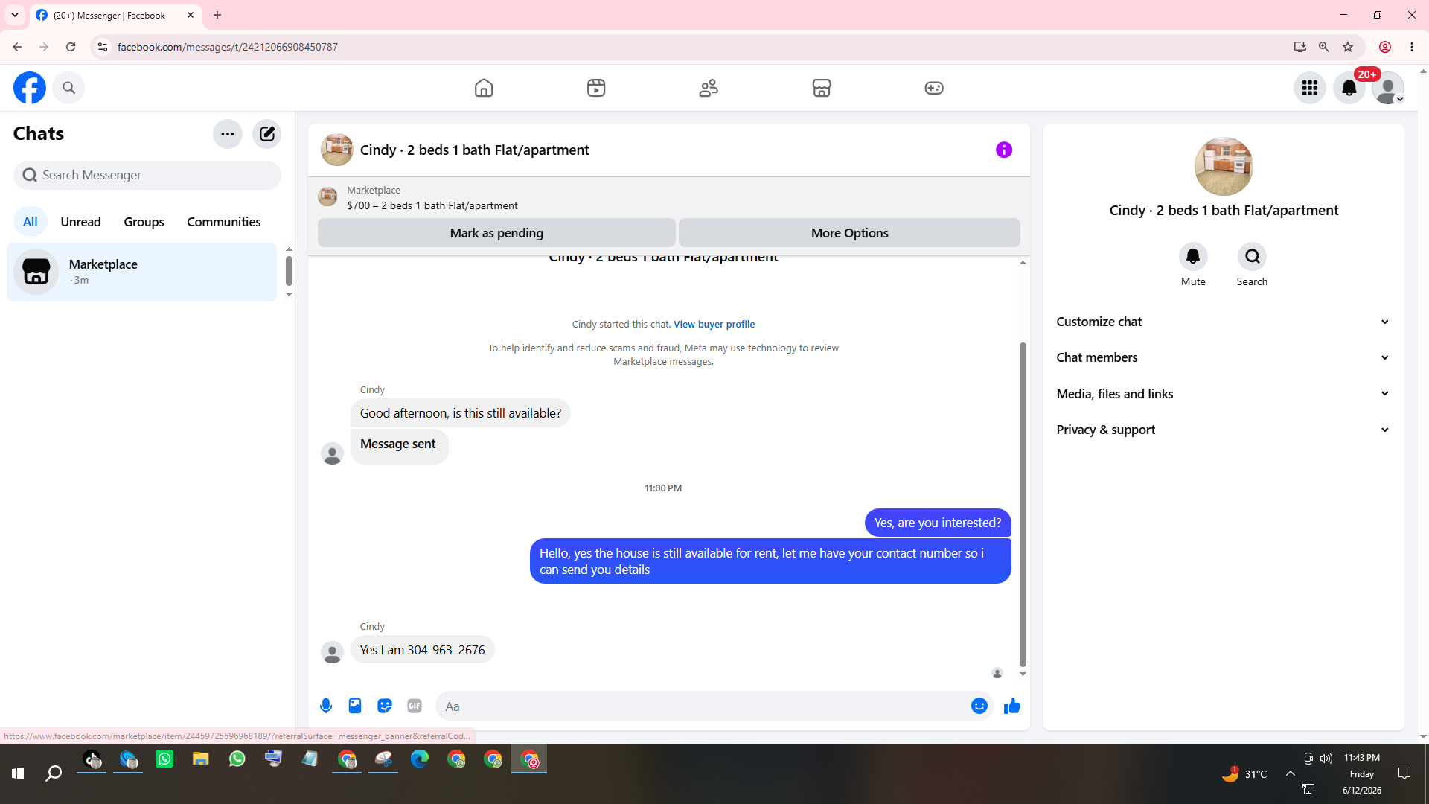
Task: Open conversation information purple icon
Action: coord(1004,150)
